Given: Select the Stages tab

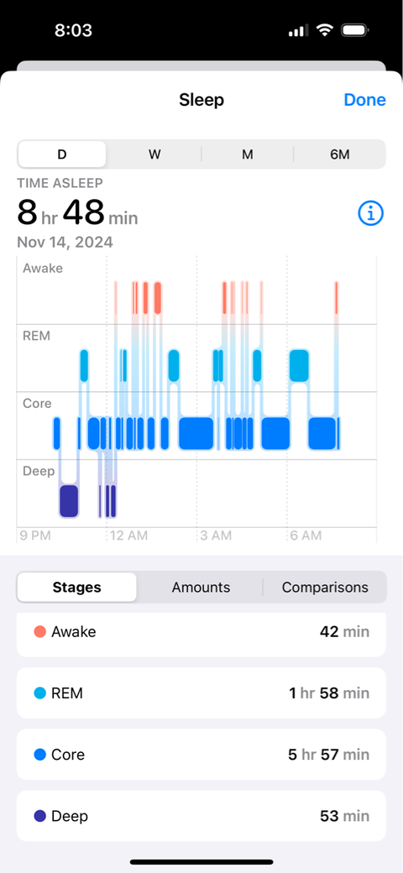Looking at the screenshot, I should 76,587.
